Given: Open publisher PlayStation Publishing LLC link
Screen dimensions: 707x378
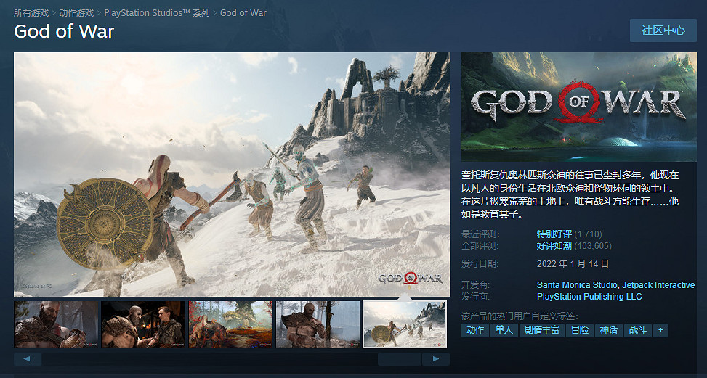Looking at the screenshot, I should [589, 297].
